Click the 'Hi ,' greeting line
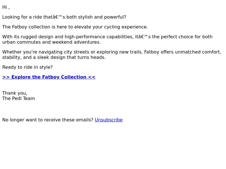 (6, 7)
